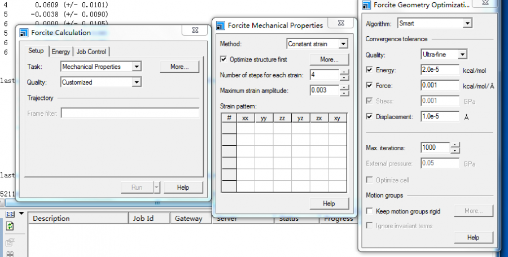Click the jobs list view icon
Image resolution: width=508 pixels, height=257 pixels.
point(10,214)
